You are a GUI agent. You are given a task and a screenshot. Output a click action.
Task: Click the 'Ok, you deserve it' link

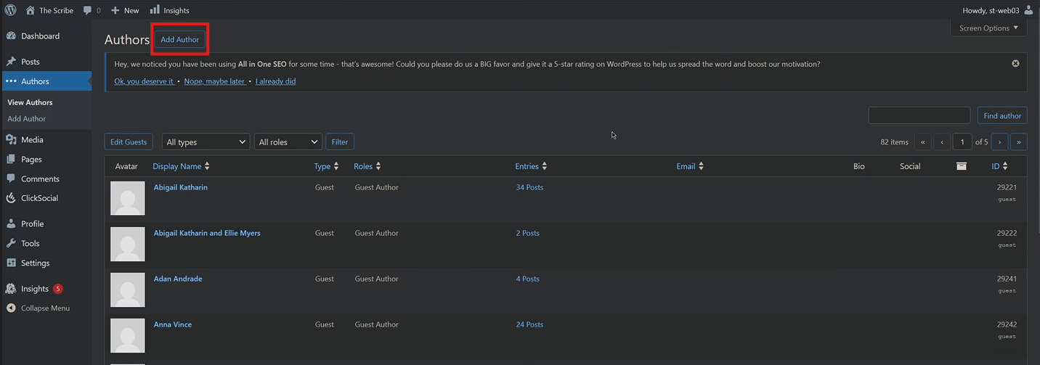point(144,81)
